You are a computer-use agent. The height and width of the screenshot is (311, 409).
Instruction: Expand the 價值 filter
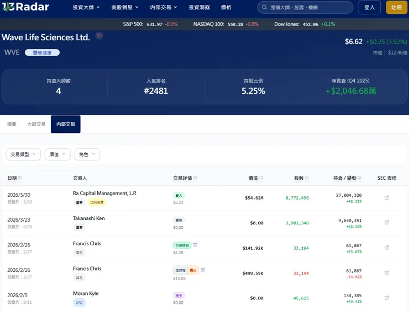point(57,154)
